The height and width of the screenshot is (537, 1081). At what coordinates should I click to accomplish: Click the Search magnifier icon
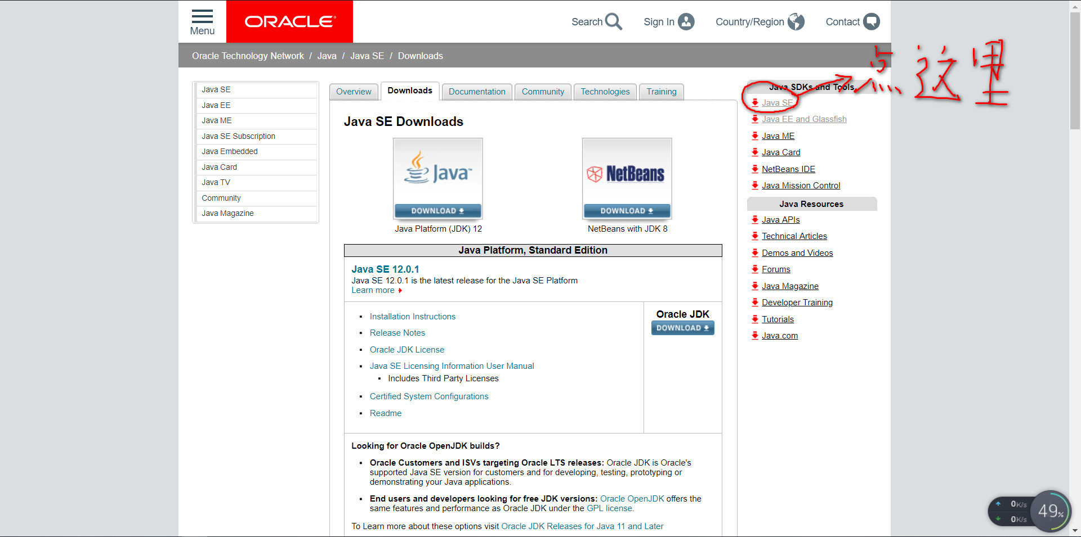click(x=614, y=22)
